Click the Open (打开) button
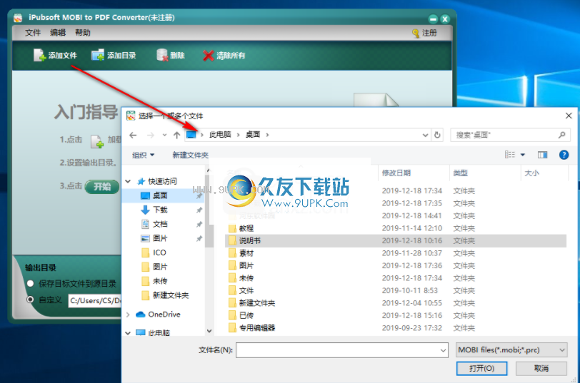 tap(481, 368)
